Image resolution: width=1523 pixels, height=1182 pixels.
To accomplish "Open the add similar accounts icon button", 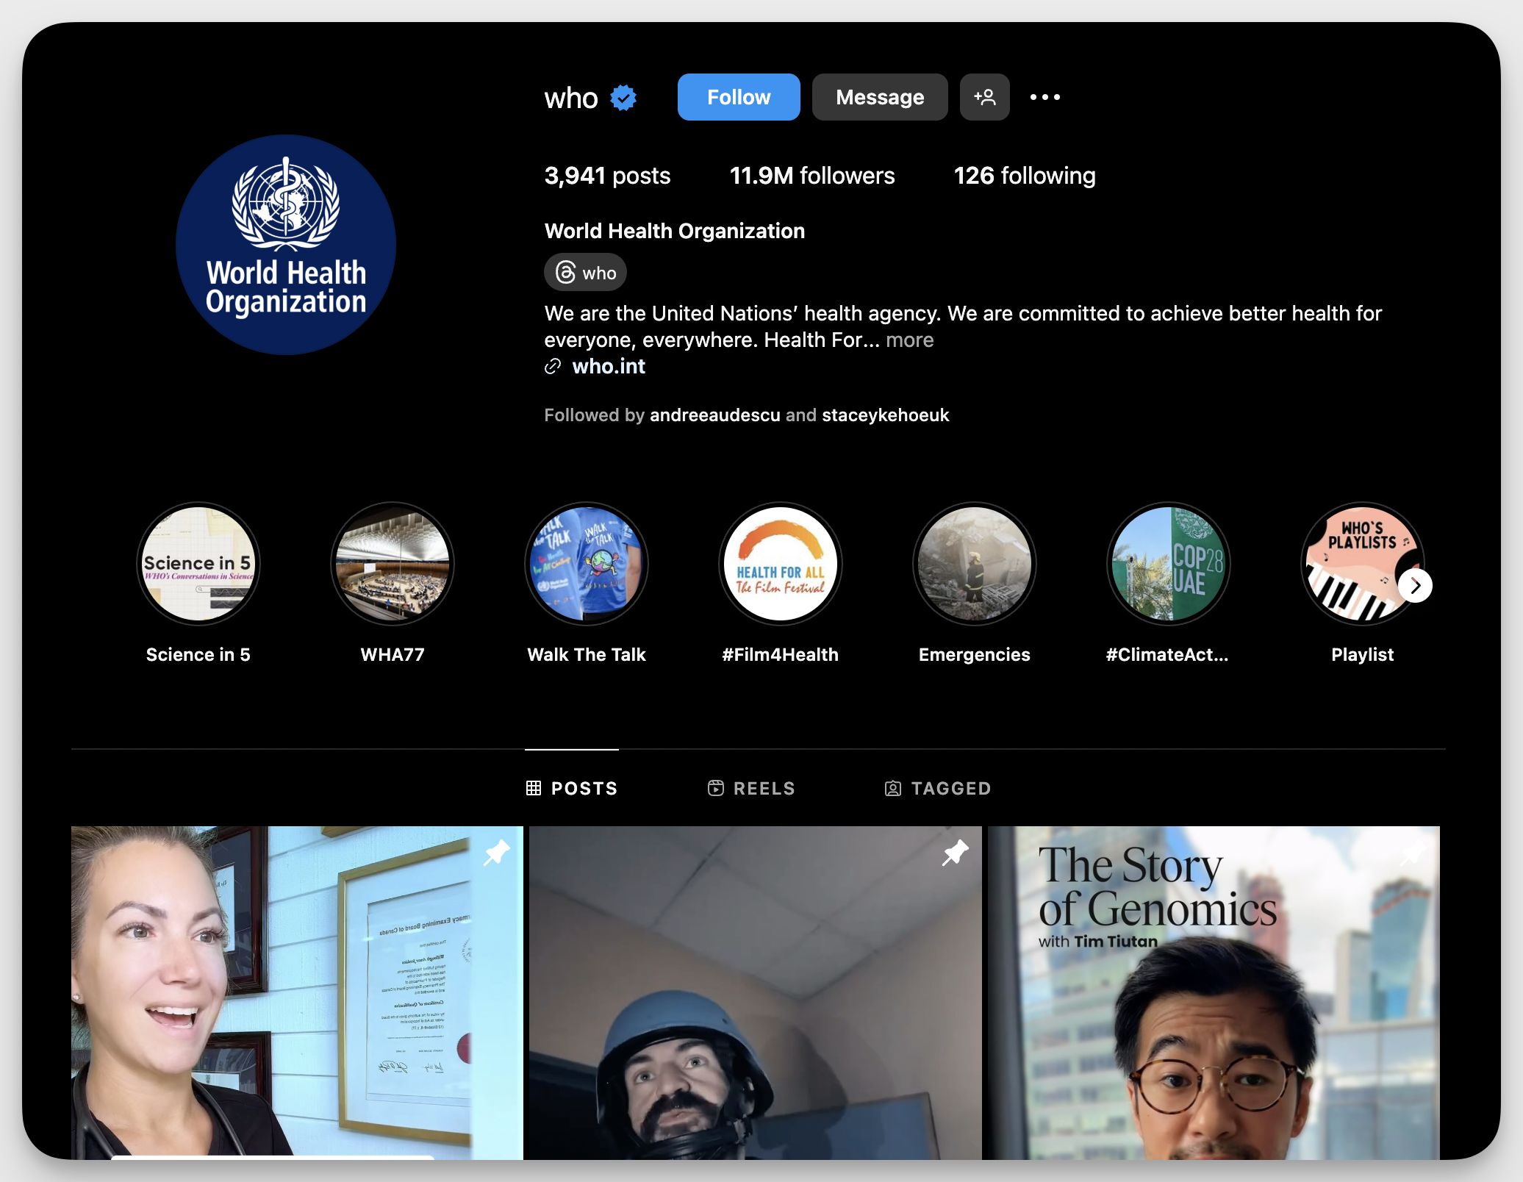I will pyautogui.click(x=984, y=97).
